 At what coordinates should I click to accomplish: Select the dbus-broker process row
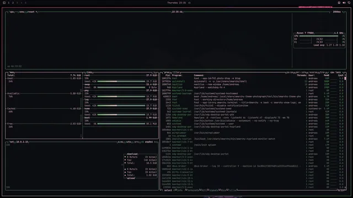click(253, 166)
